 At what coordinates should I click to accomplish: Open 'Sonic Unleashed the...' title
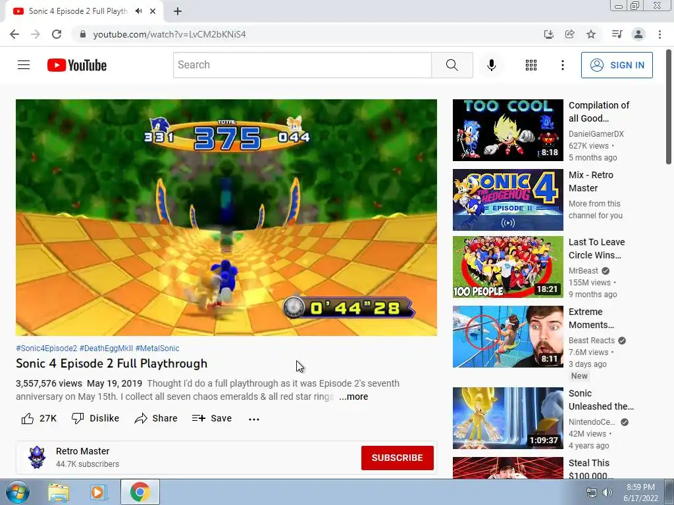[x=601, y=400]
